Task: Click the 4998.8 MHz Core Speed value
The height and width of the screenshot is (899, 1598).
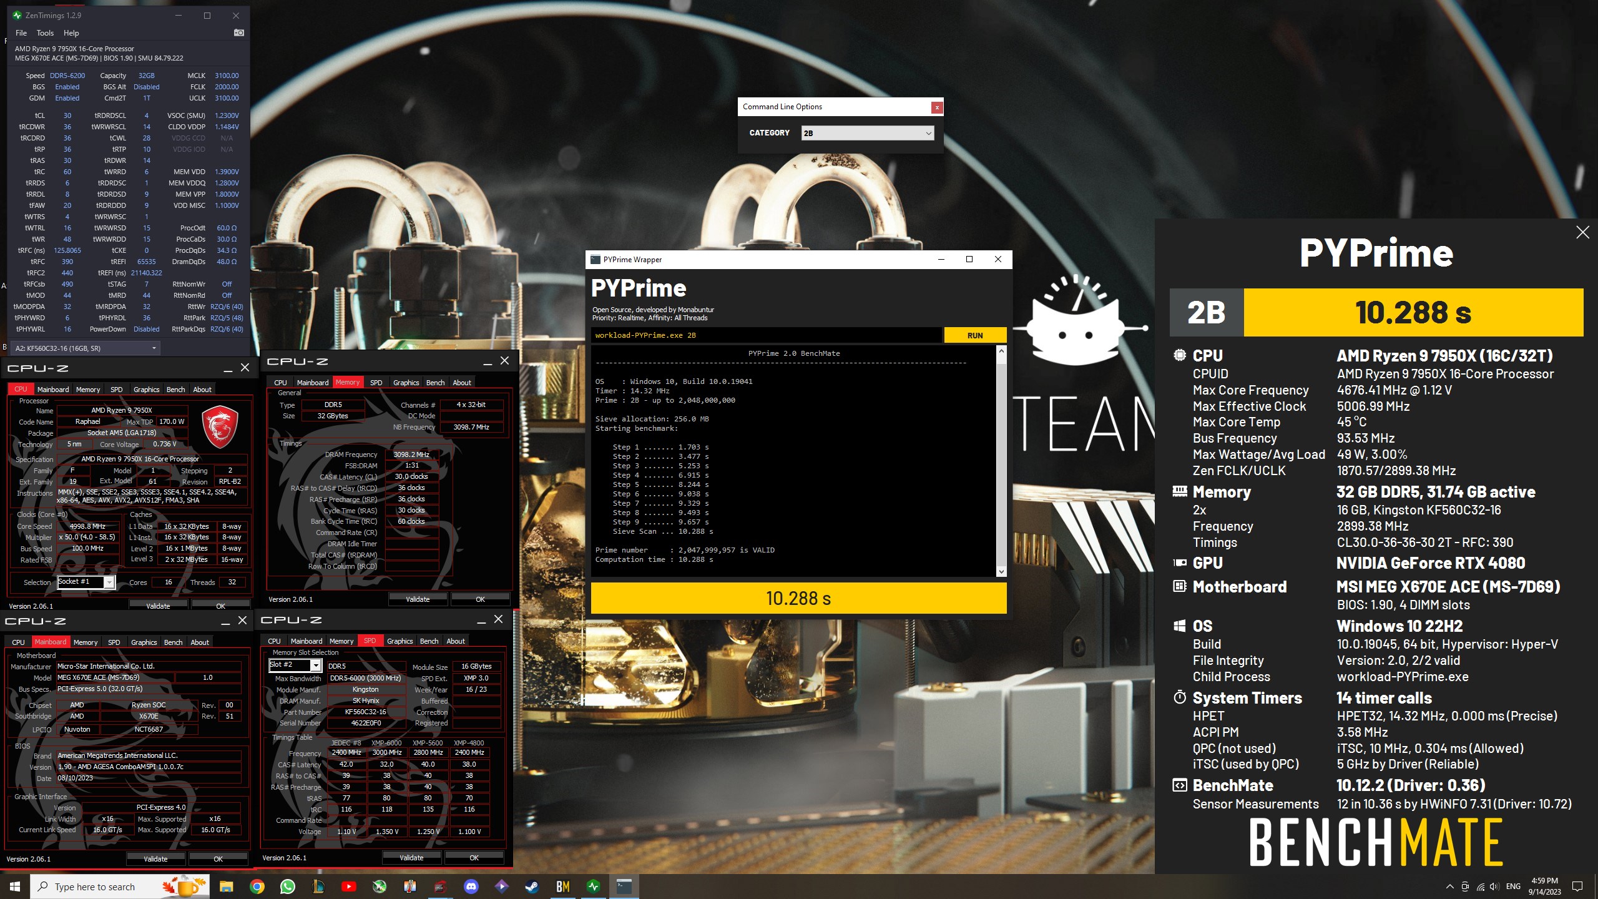Action: click(x=87, y=526)
